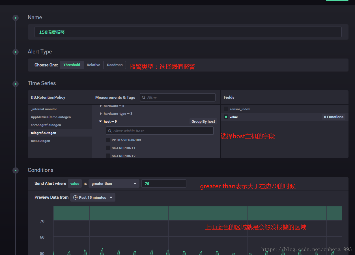Check the PPT07-20160618X host checkbox

pyautogui.click(x=108, y=140)
